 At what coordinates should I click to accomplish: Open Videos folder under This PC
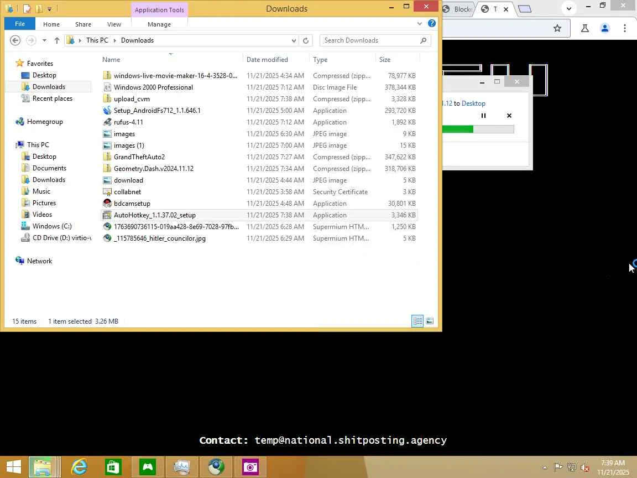click(42, 214)
